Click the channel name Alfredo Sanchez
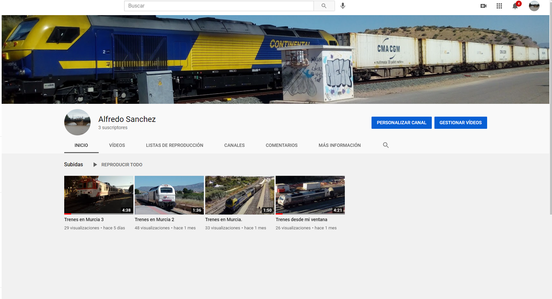552x299 pixels. coord(127,119)
